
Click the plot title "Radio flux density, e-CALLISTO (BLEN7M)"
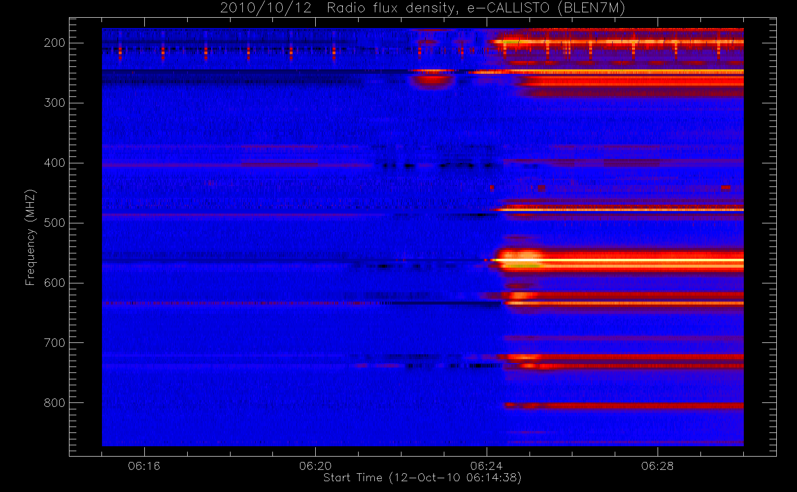tap(476, 8)
